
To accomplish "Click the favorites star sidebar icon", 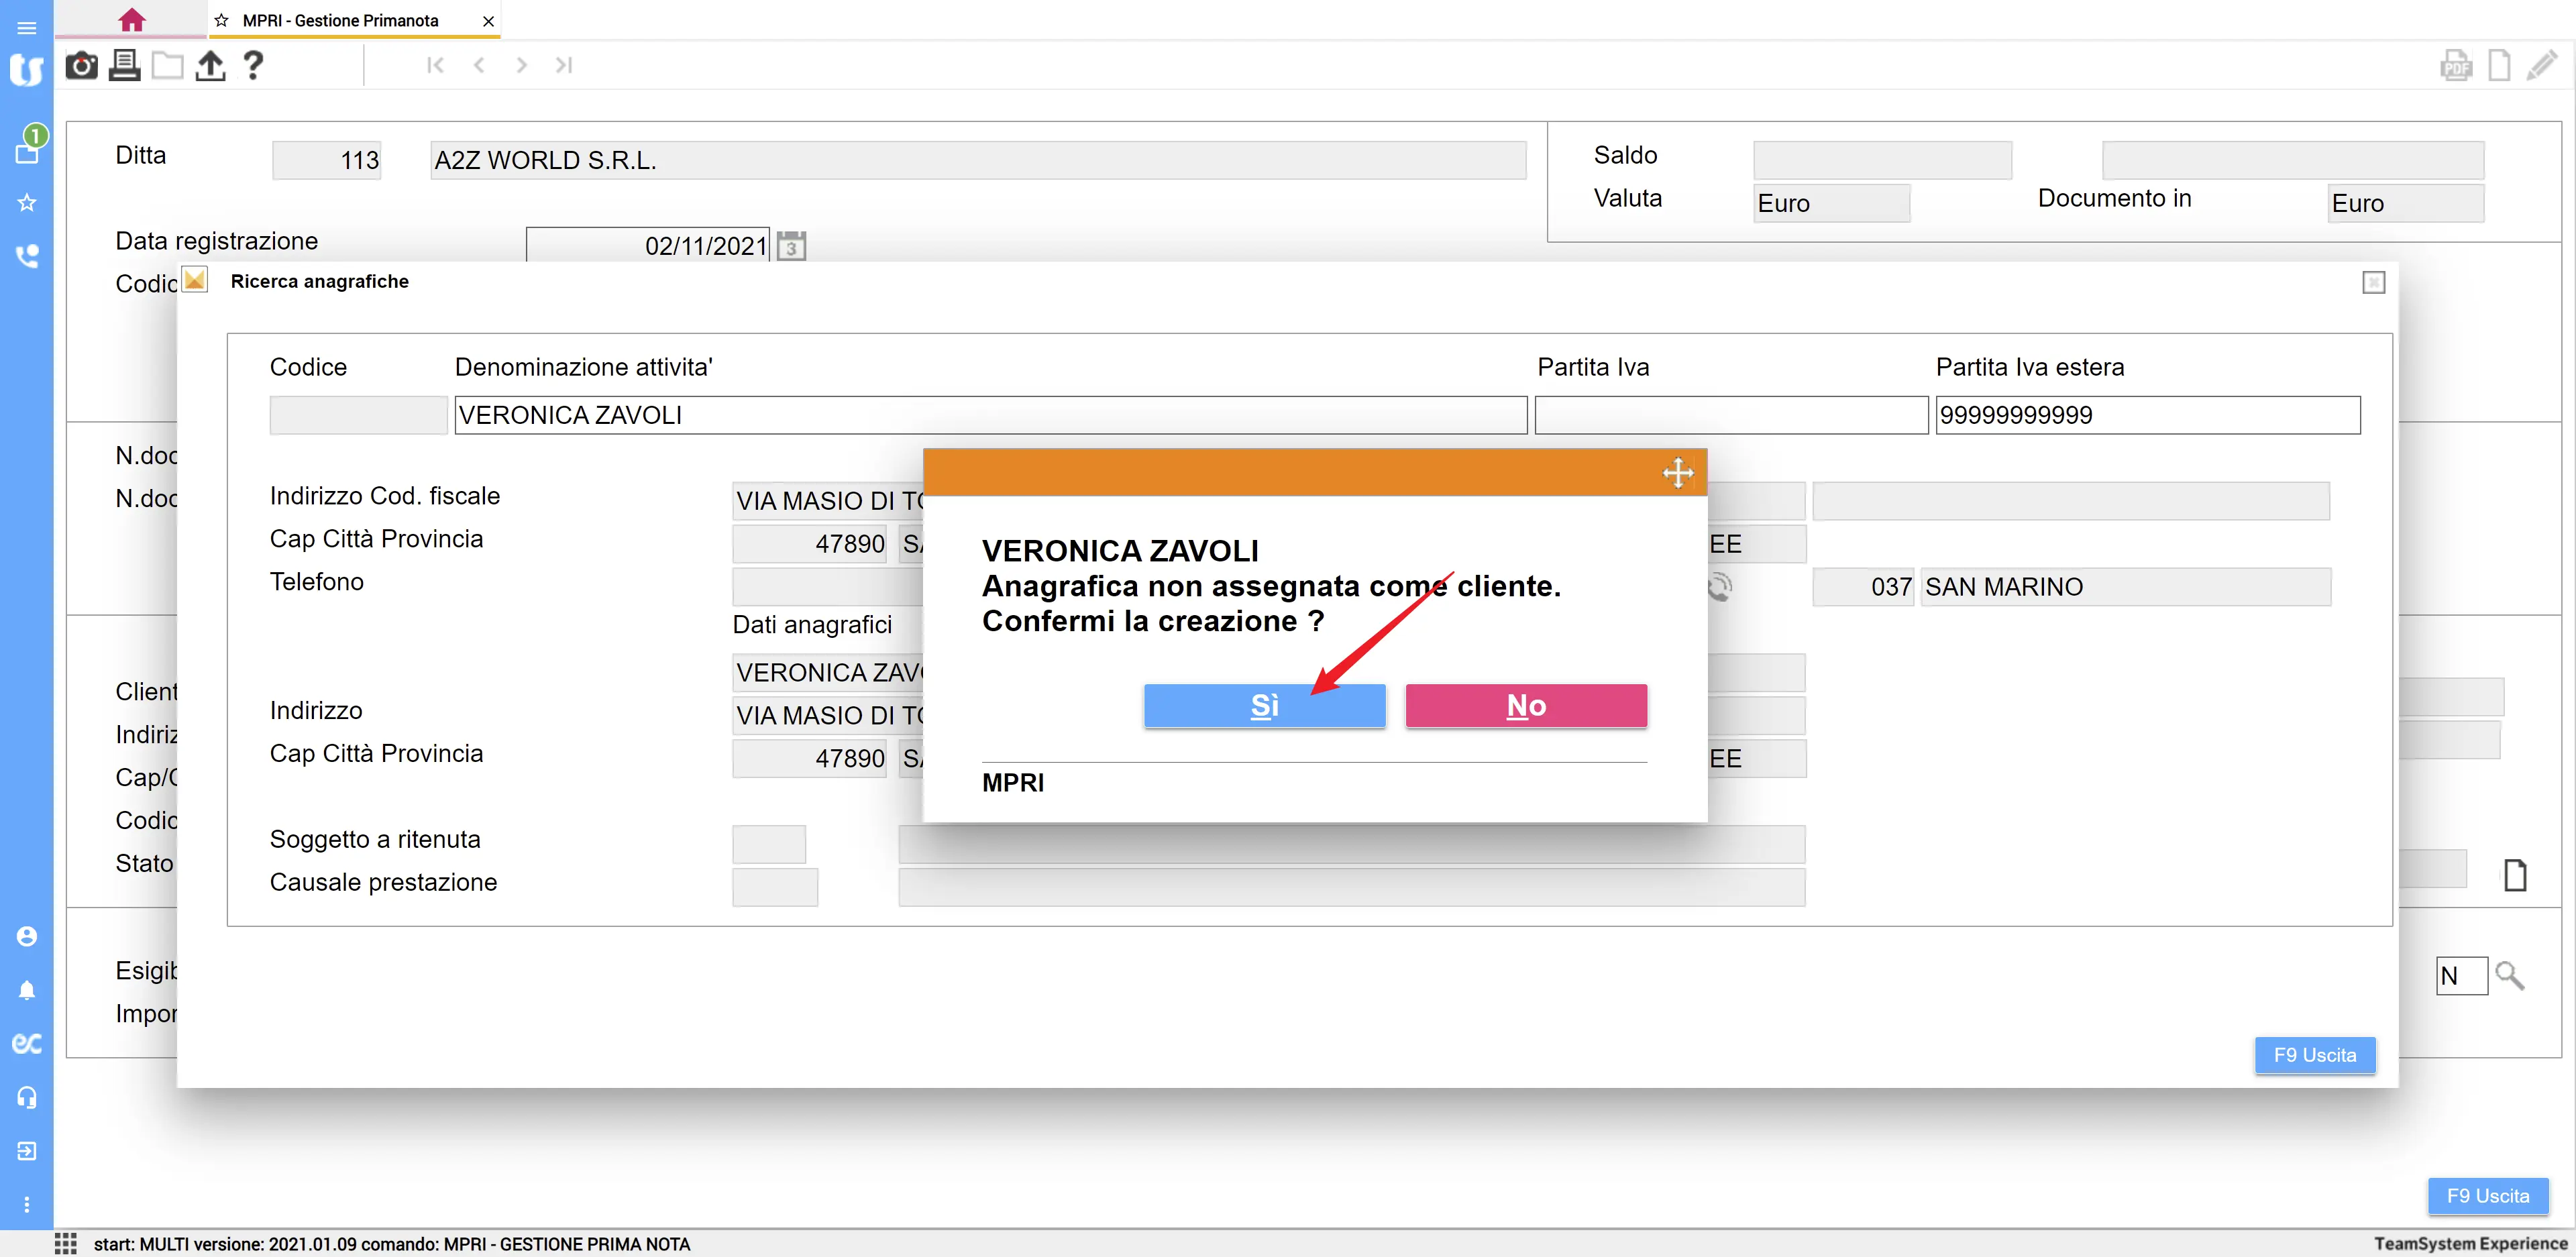I will (27, 203).
